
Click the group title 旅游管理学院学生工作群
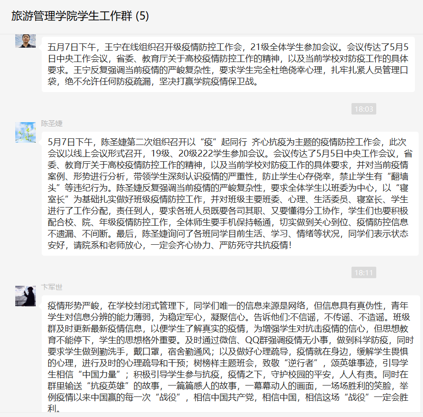click(x=72, y=16)
